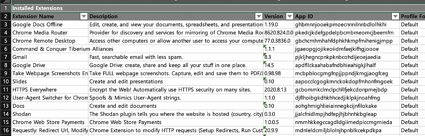
Task: Select version cell 2020.8.13
Action: point(279,90)
